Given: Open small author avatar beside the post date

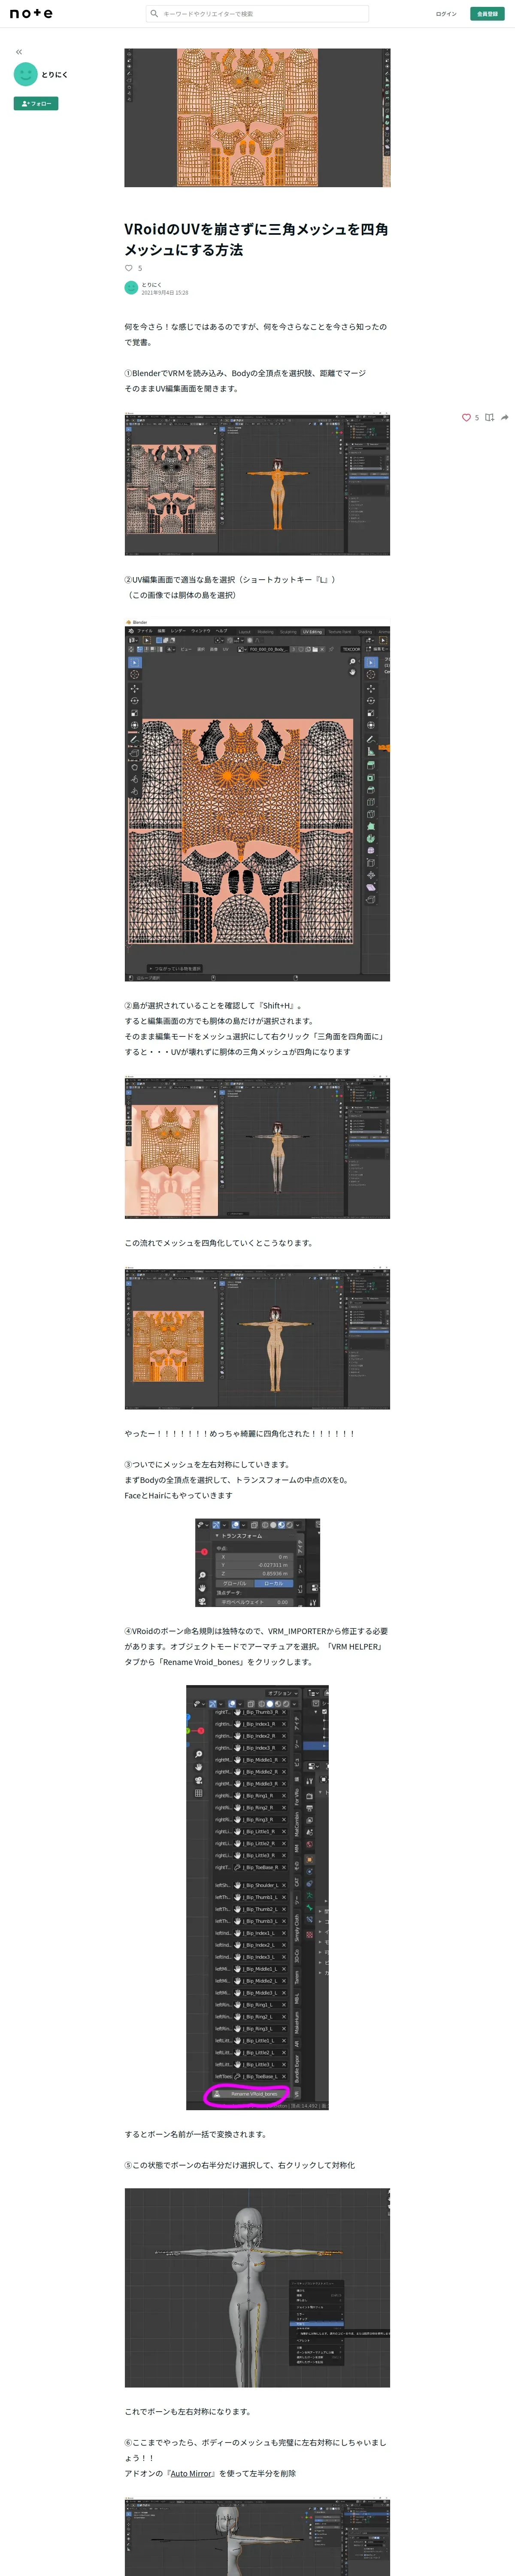Looking at the screenshot, I should (131, 288).
